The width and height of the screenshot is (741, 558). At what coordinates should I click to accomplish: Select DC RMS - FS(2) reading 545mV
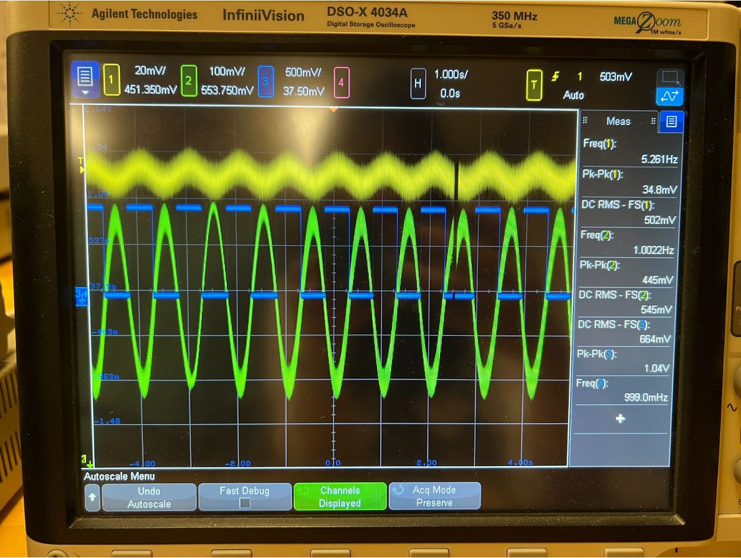pyautogui.click(x=626, y=302)
